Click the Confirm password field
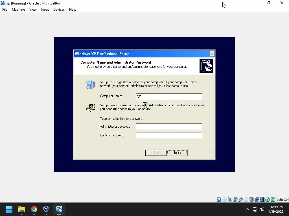 [169, 135]
